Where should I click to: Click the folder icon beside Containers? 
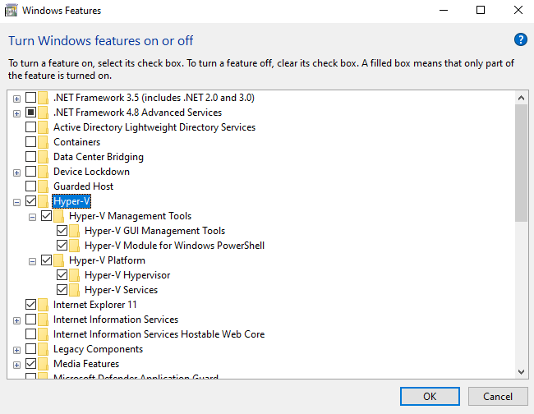pos(44,142)
